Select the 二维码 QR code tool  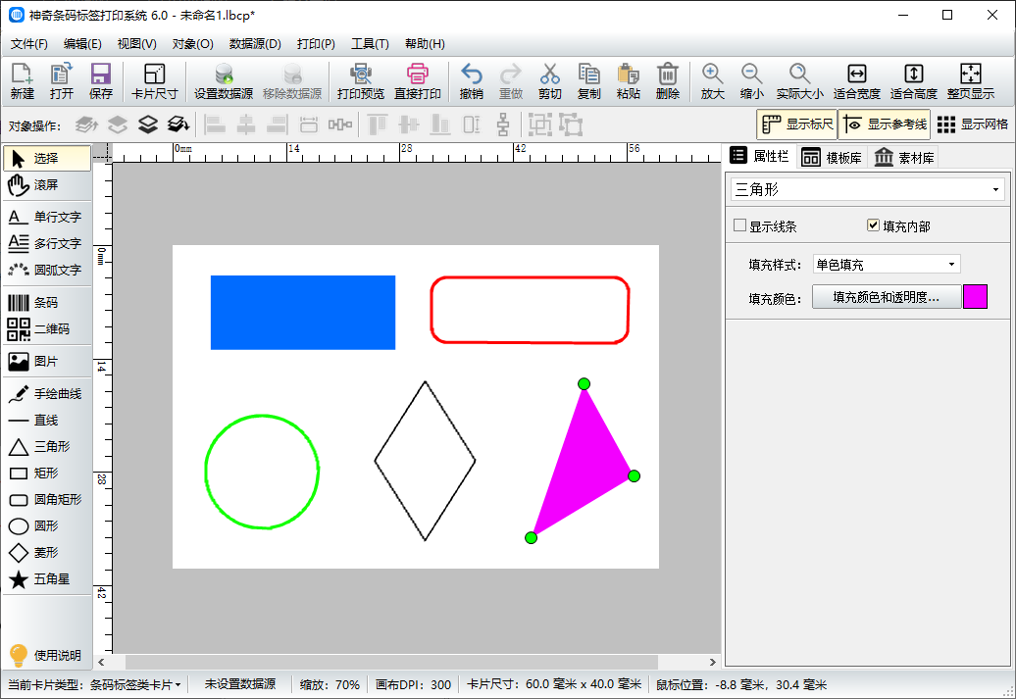(x=47, y=329)
